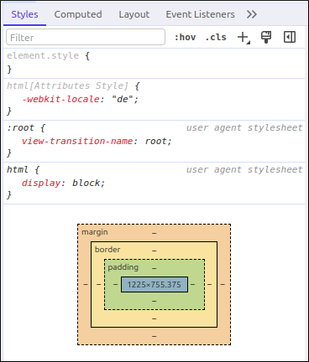Viewport: 309px width, 362px height.
Task: Toggle the :hov element state panel
Action: tap(185, 37)
